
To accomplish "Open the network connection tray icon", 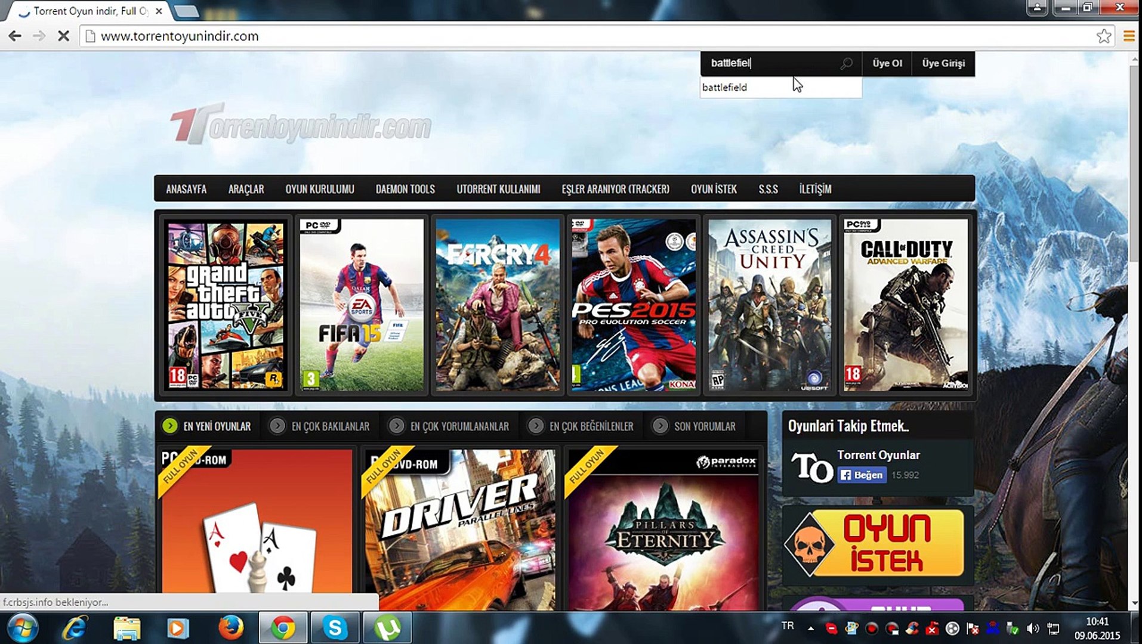I will pyautogui.click(x=1054, y=628).
